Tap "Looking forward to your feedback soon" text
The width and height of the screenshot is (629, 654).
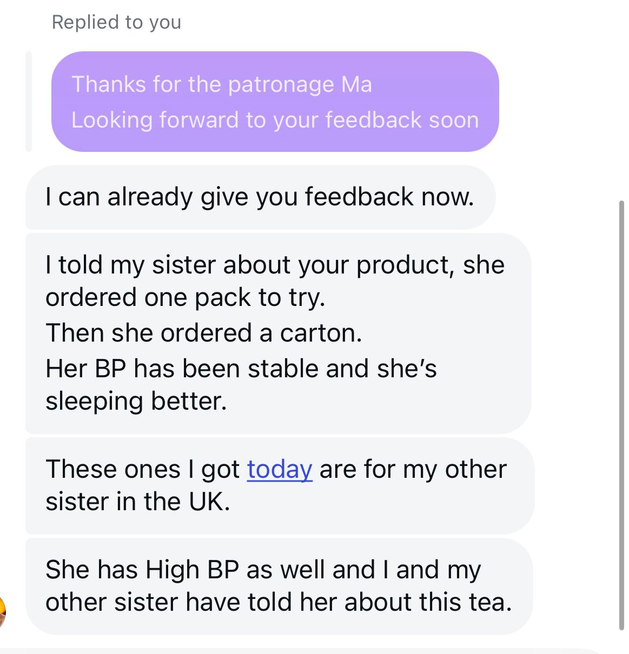pyautogui.click(x=275, y=120)
